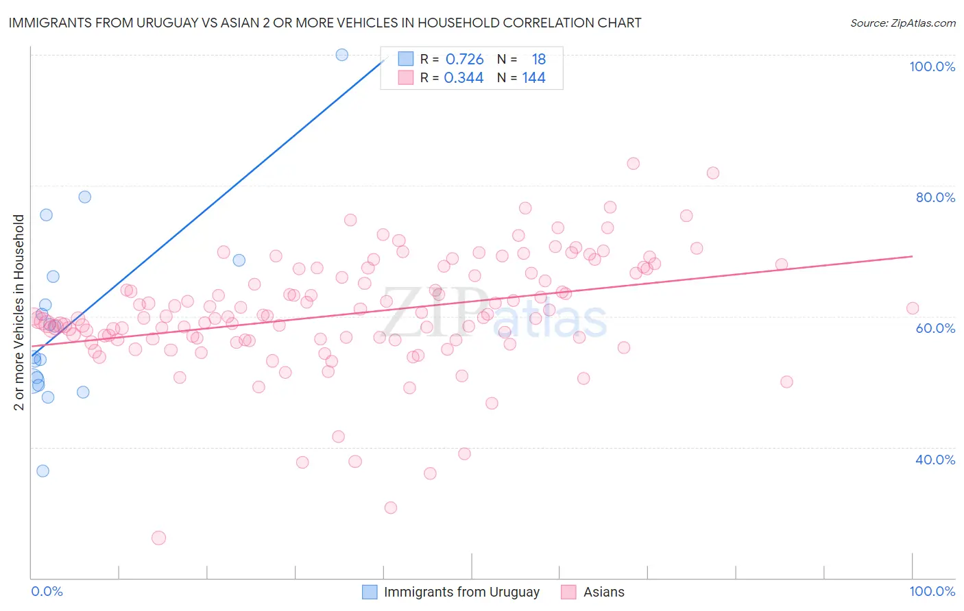Click the 2 or more Vehicles in Household axis title
The width and height of the screenshot is (964, 611).
point(19,312)
